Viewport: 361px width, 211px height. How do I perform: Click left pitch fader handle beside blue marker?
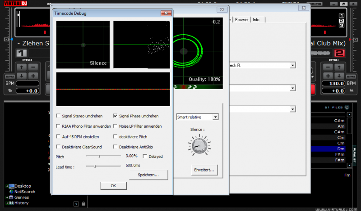click(6, 40)
